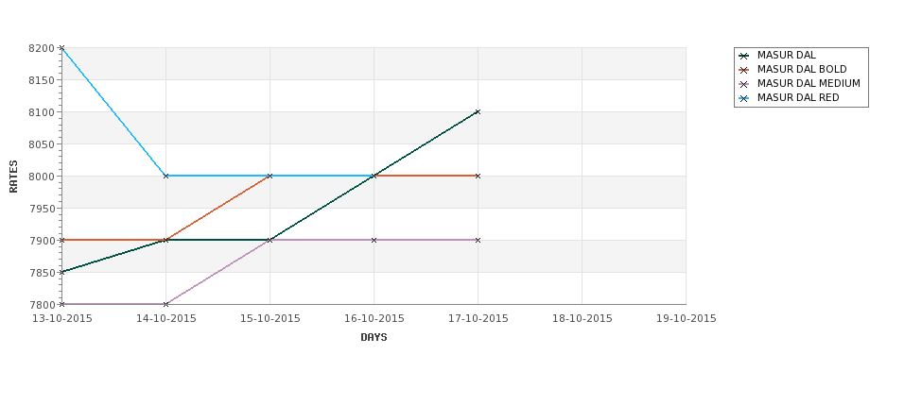Select MASUR DAL MEDIUM point on 17-10-2015
922x405 pixels.
(x=478, y=240)
